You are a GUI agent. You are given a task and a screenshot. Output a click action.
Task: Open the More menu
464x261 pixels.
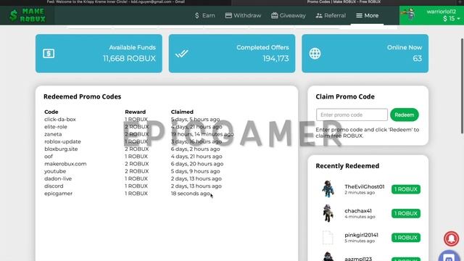(368, 15)
